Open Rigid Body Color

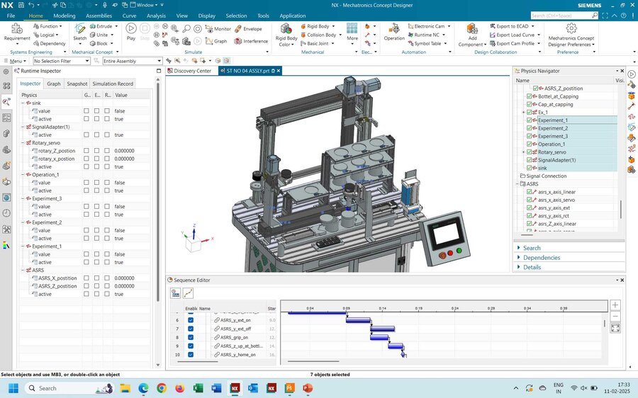tap(286, 35)
